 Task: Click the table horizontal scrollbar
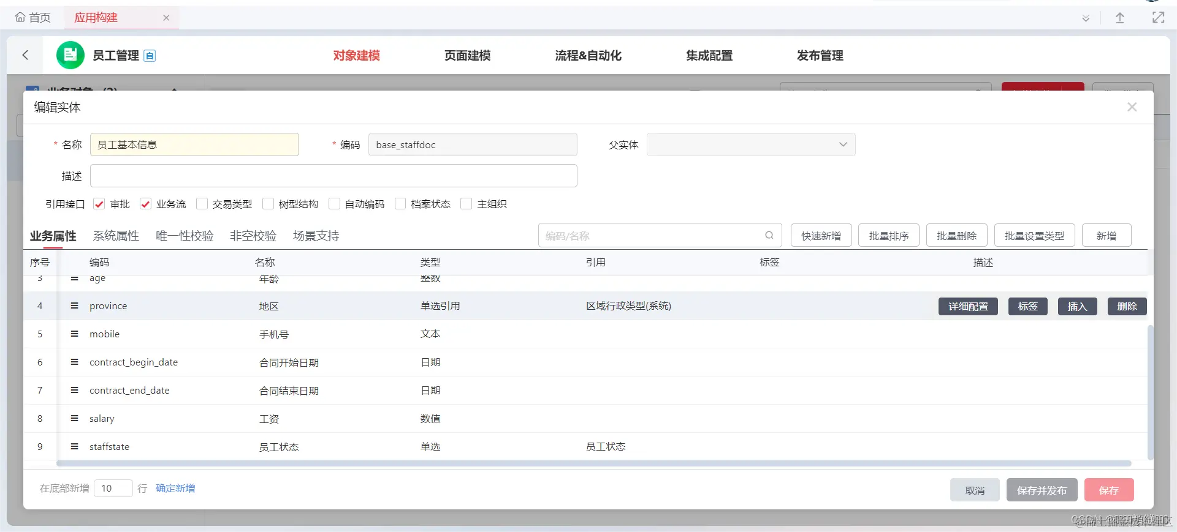point(593,463)
